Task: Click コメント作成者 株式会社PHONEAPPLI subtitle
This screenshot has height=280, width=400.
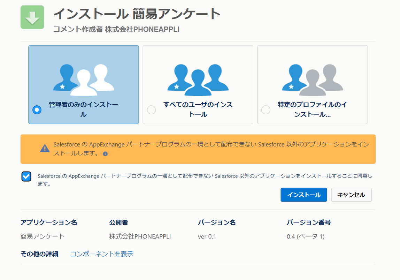Action: 116,29
